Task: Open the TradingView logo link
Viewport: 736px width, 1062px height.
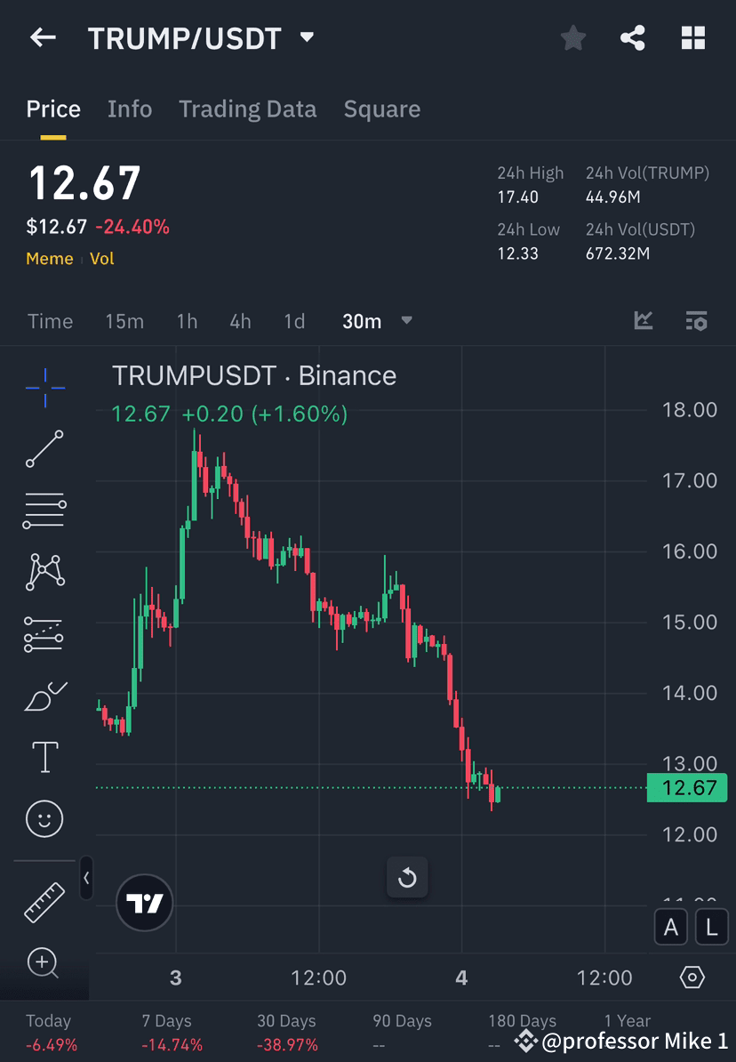Action: (144, 903)
